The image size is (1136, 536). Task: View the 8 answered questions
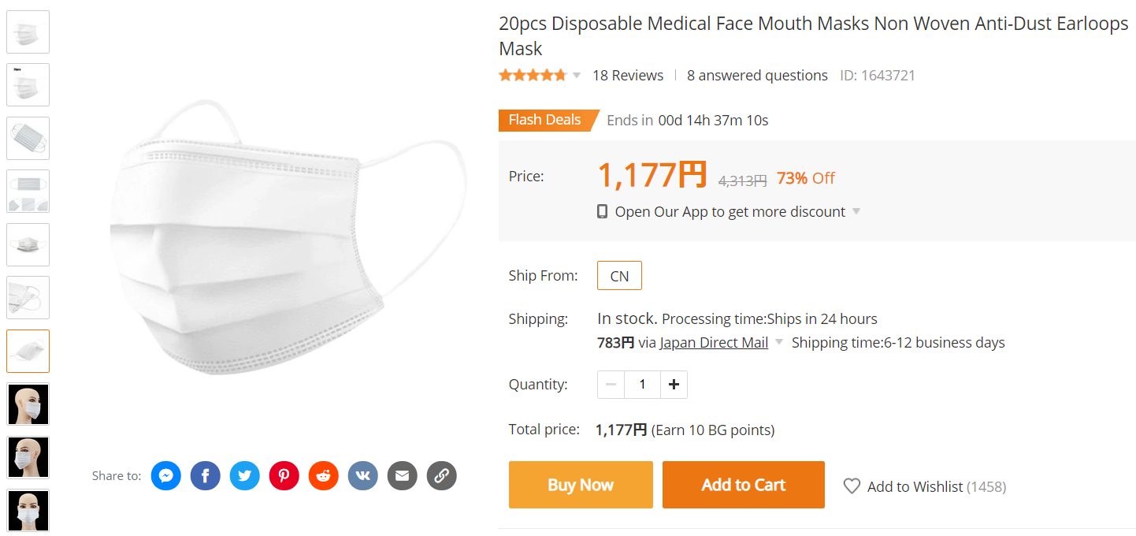pyautogui.click(x=757, y=76)
